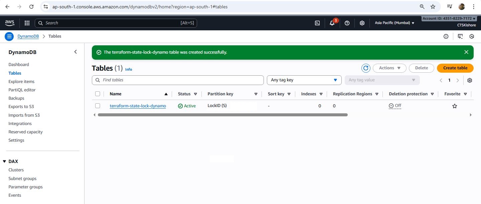Screen dimensions: 481x204
Task: Click the Create table button
Action: 455,68
